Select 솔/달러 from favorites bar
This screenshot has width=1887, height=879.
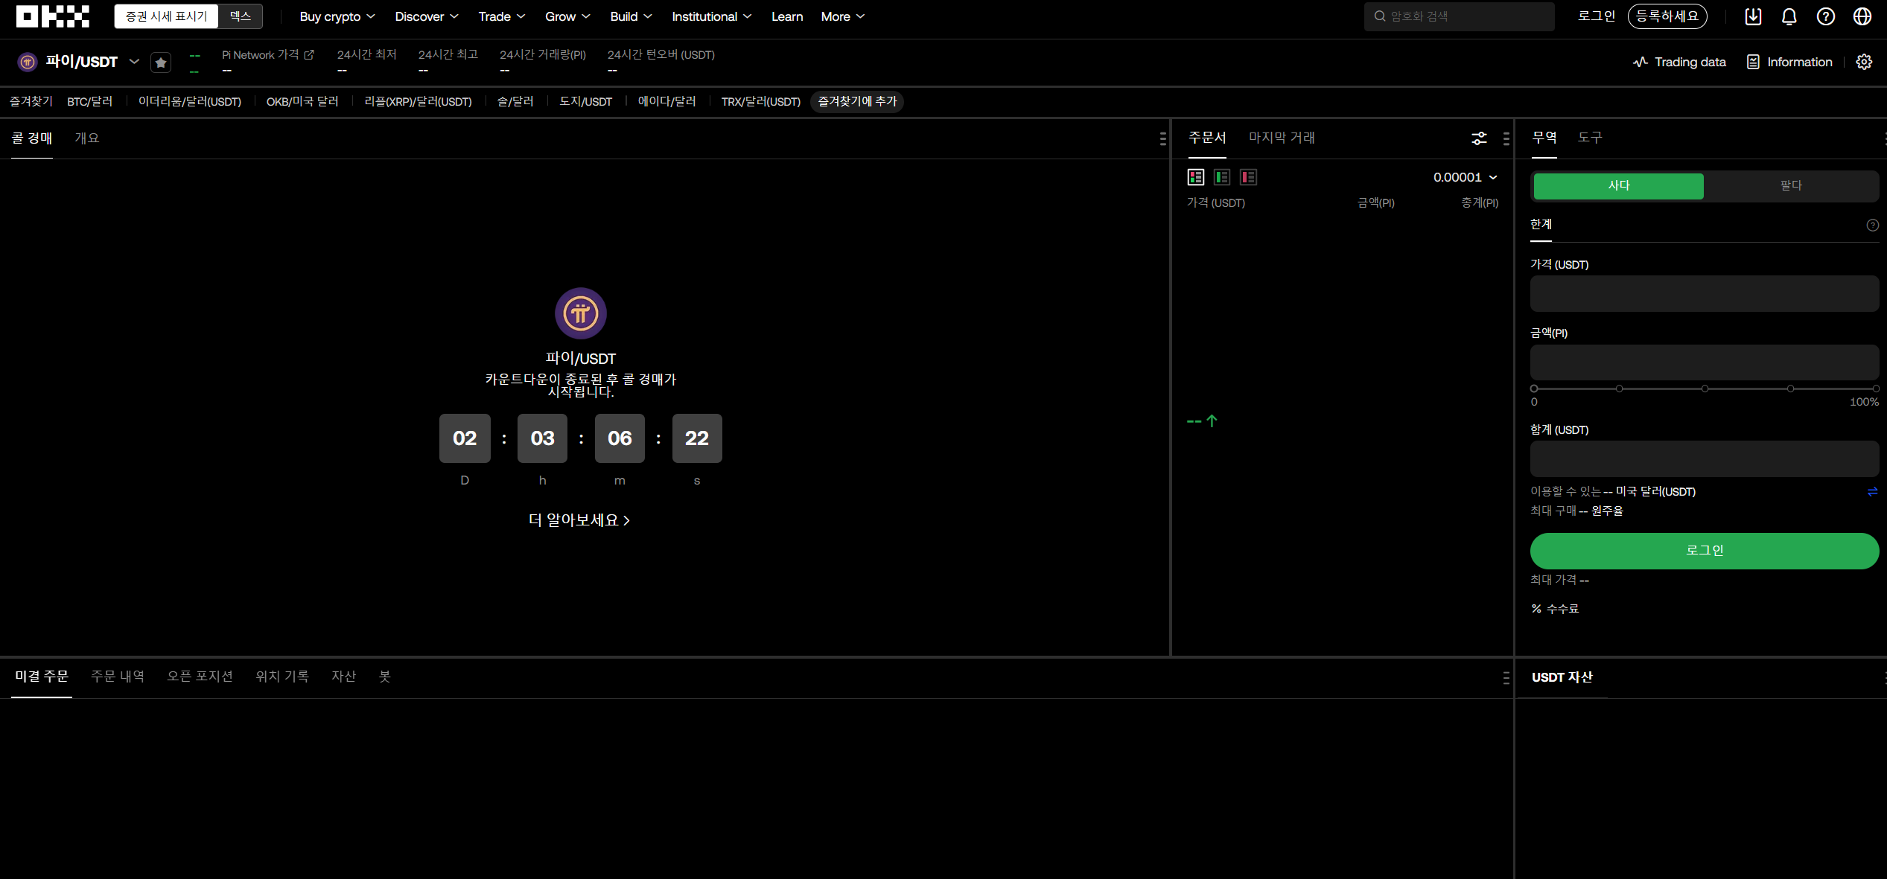(x=515, y=101)
